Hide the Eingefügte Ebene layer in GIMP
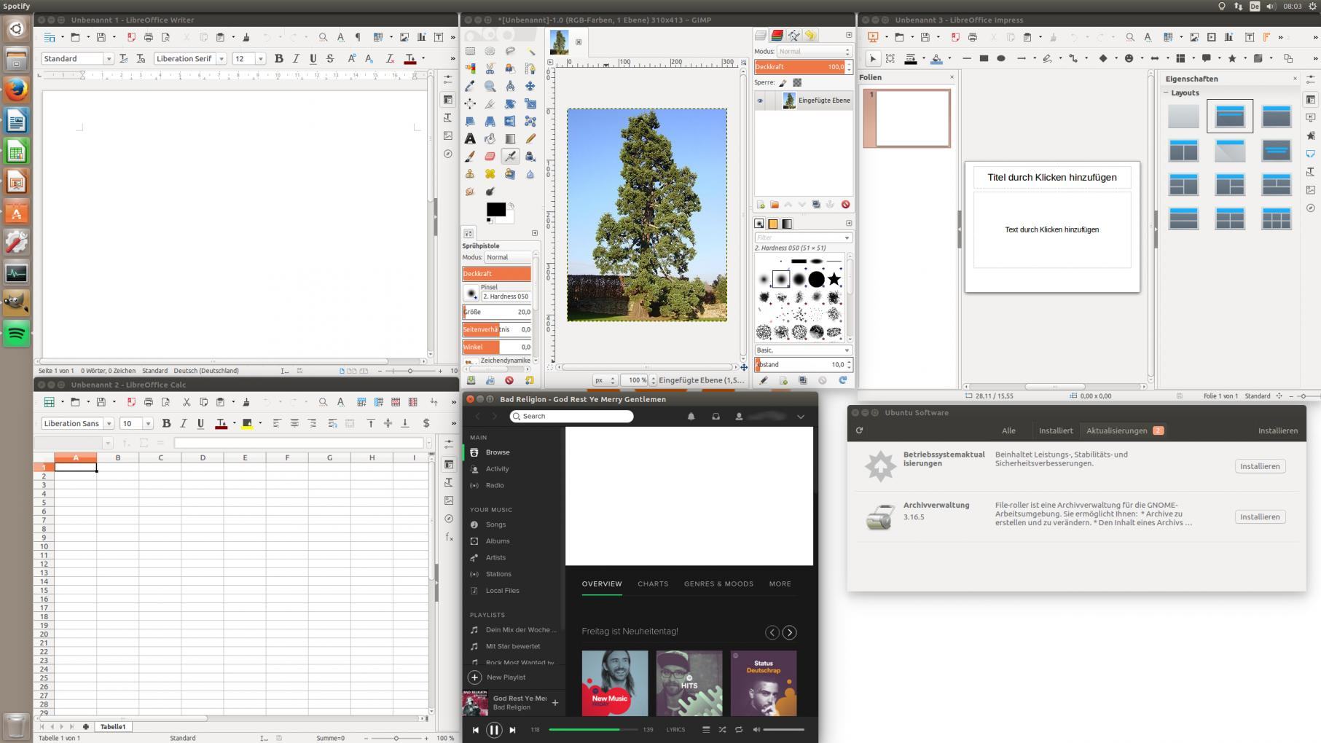 [760, 101]
